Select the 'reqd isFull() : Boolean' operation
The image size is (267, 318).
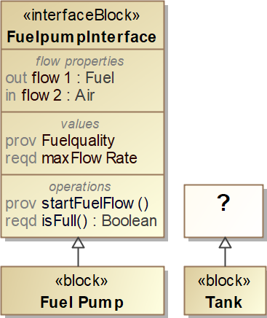tap(81, 221)
